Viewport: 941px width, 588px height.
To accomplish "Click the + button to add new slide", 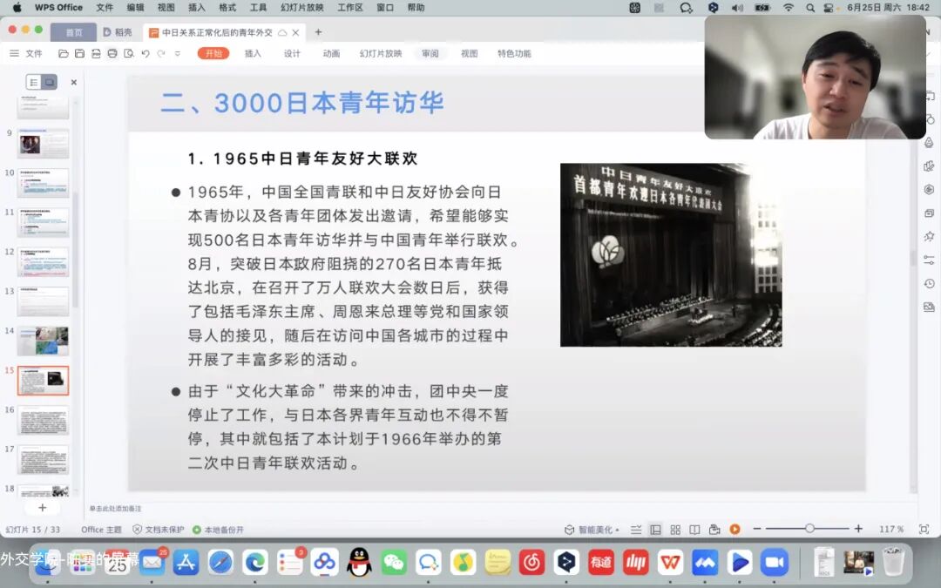I will point(42,506).
